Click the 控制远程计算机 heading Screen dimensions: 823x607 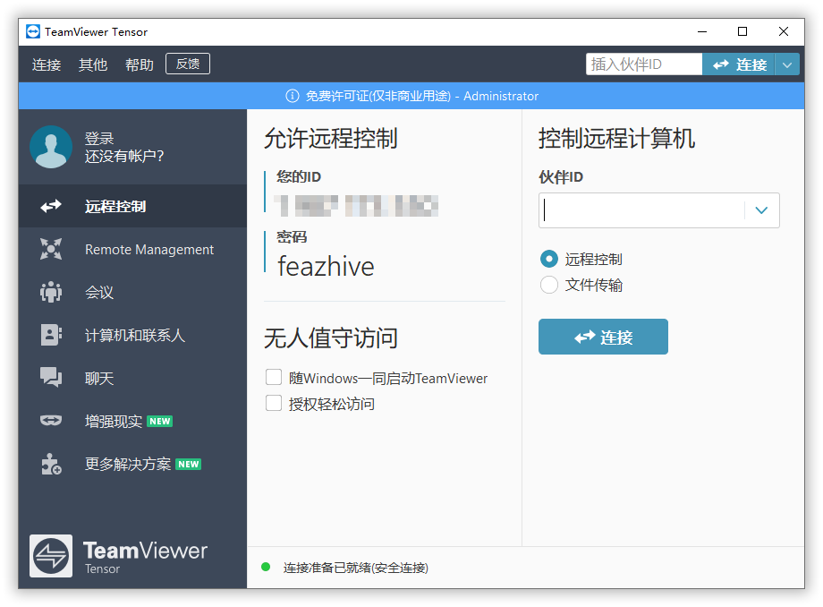pos(616,139)
